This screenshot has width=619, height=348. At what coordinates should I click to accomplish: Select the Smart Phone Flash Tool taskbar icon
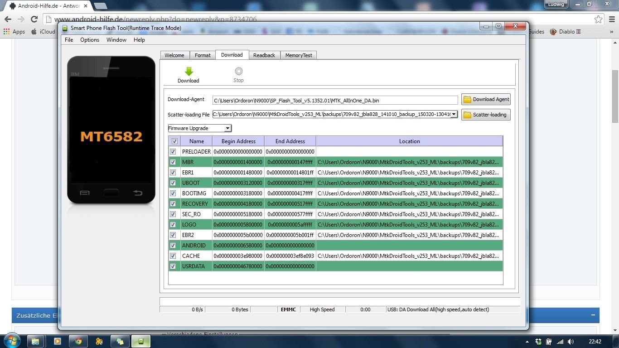140,341
